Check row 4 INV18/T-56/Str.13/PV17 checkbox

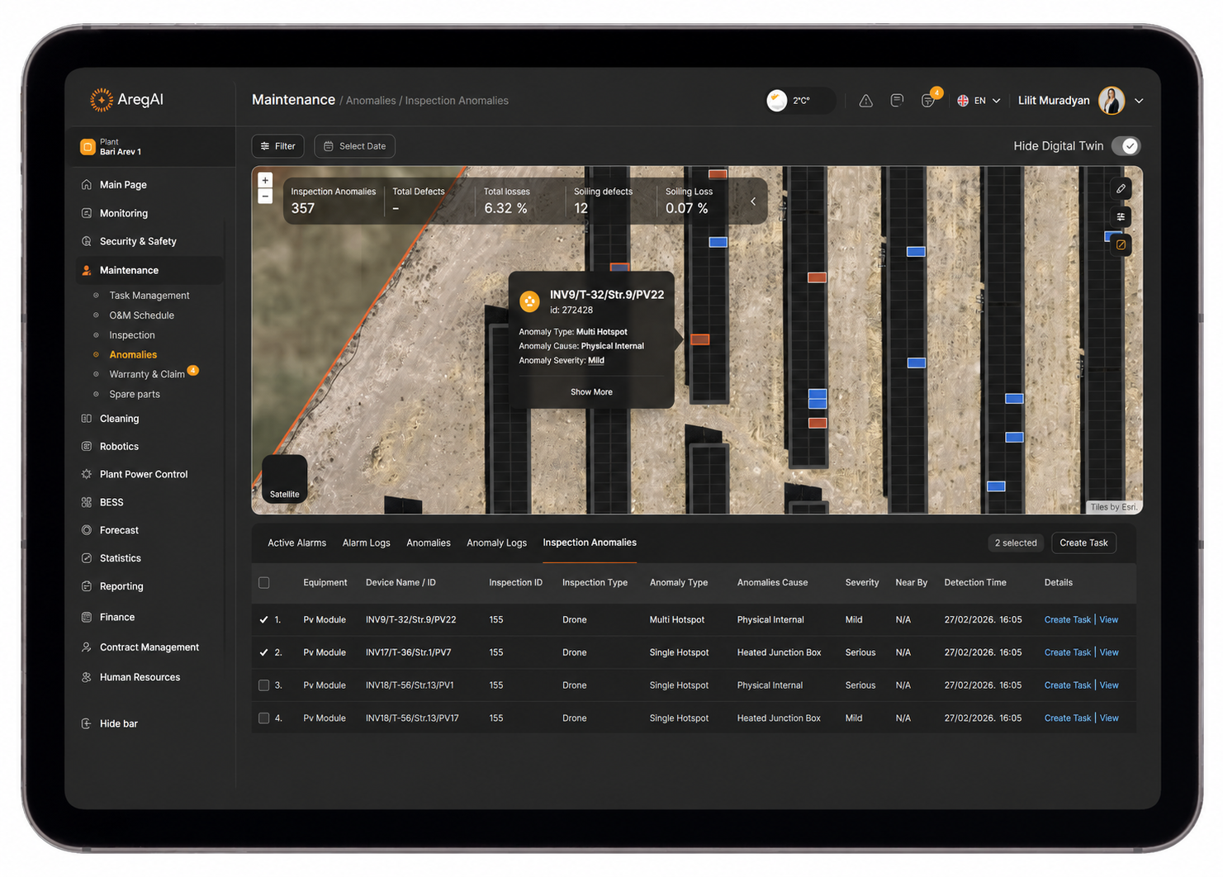pyautogui.click(x=264, y=718)
